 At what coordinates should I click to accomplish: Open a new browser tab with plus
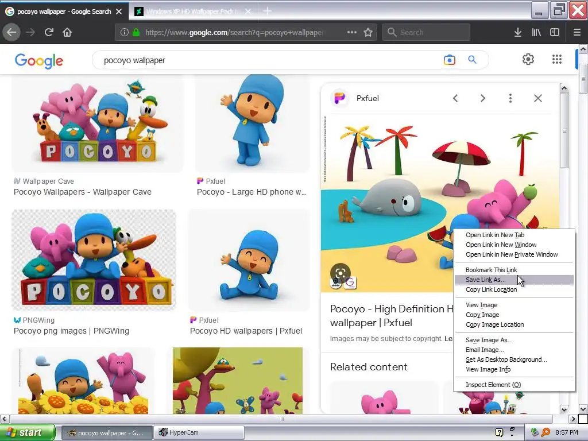[267, 11]
